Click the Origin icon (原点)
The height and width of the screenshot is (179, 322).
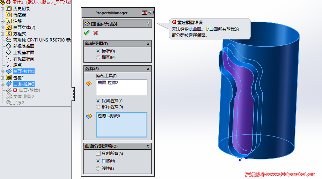coord(9,65)
